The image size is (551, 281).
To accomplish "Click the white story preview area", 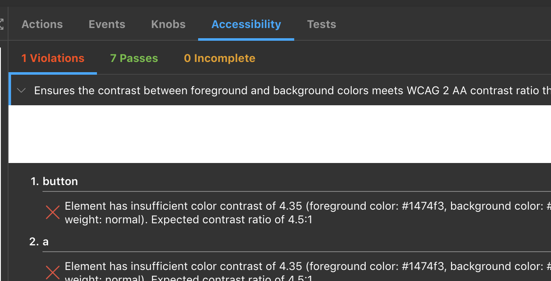I will point(275,134).
